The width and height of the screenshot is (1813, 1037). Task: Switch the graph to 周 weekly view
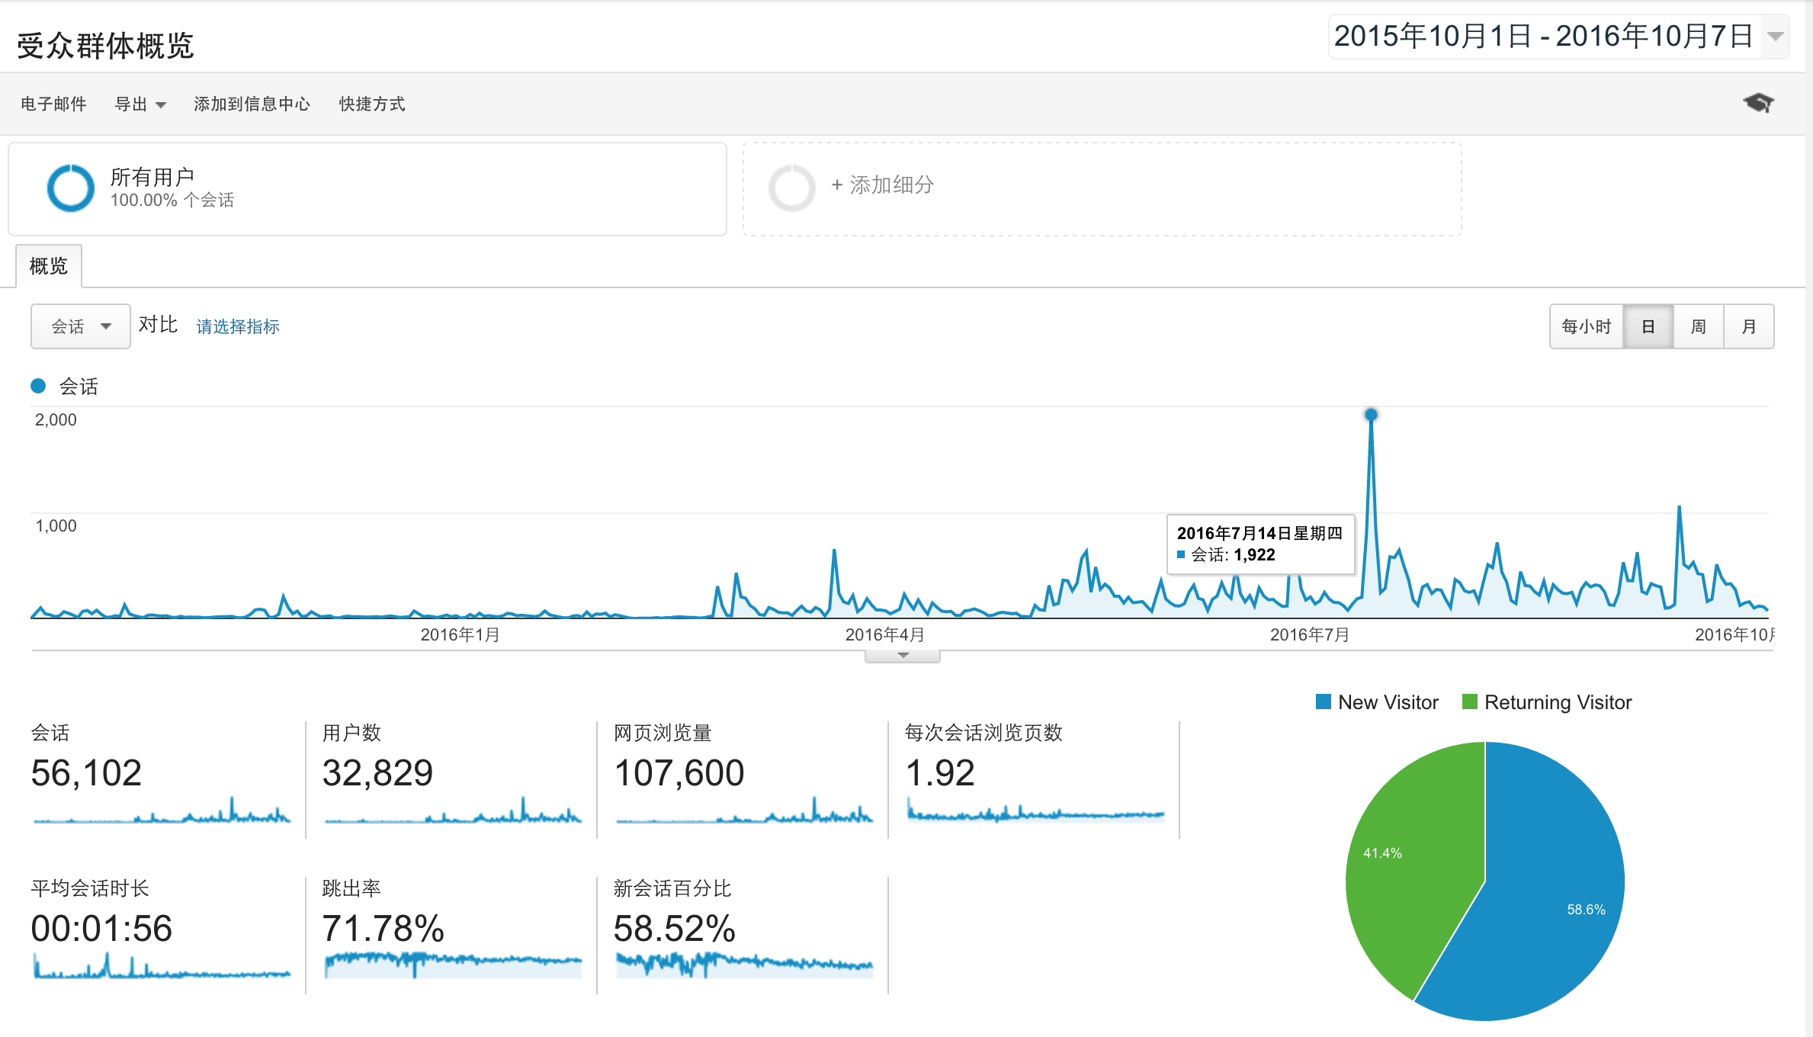click(1699, 326)
